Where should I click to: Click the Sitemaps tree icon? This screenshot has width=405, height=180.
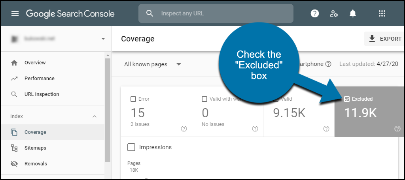pyautogui.click(x=14, y=148)
